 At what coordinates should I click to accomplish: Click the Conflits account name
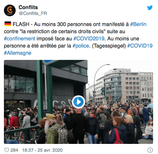28,7
